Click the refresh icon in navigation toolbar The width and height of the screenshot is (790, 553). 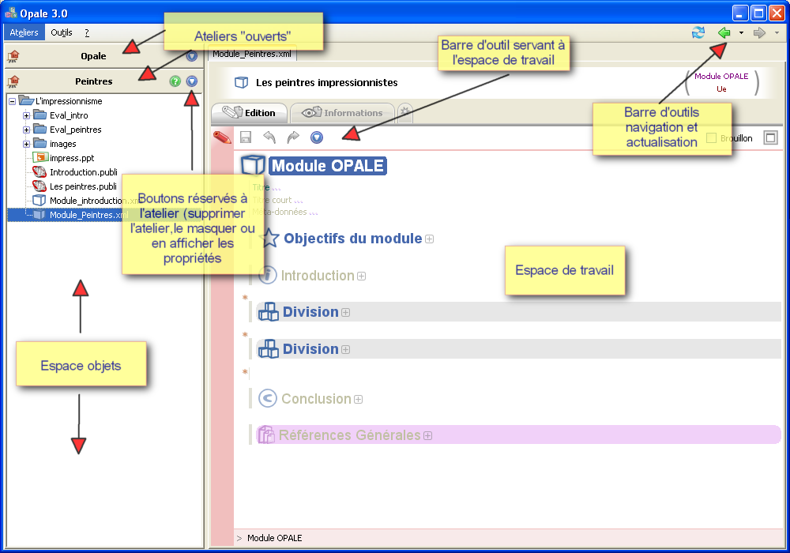coord(698,32)
